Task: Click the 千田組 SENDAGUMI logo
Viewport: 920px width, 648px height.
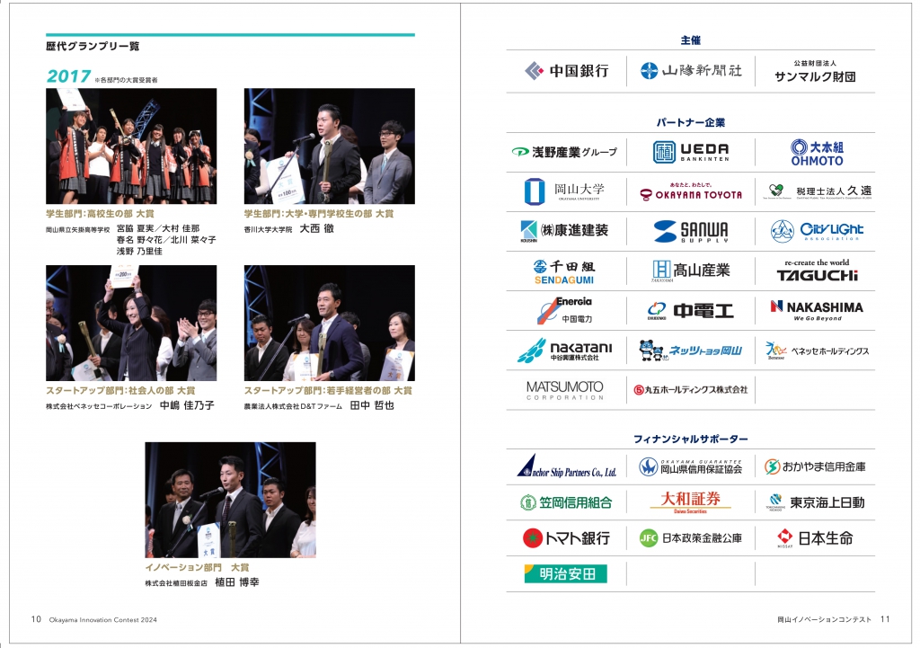Action: click(x=564, y=271)
